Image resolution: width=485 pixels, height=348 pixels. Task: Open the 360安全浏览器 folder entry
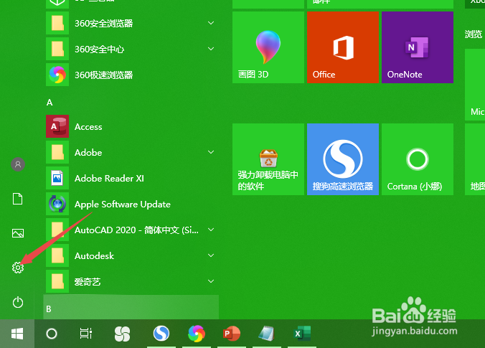click(132, 23)
